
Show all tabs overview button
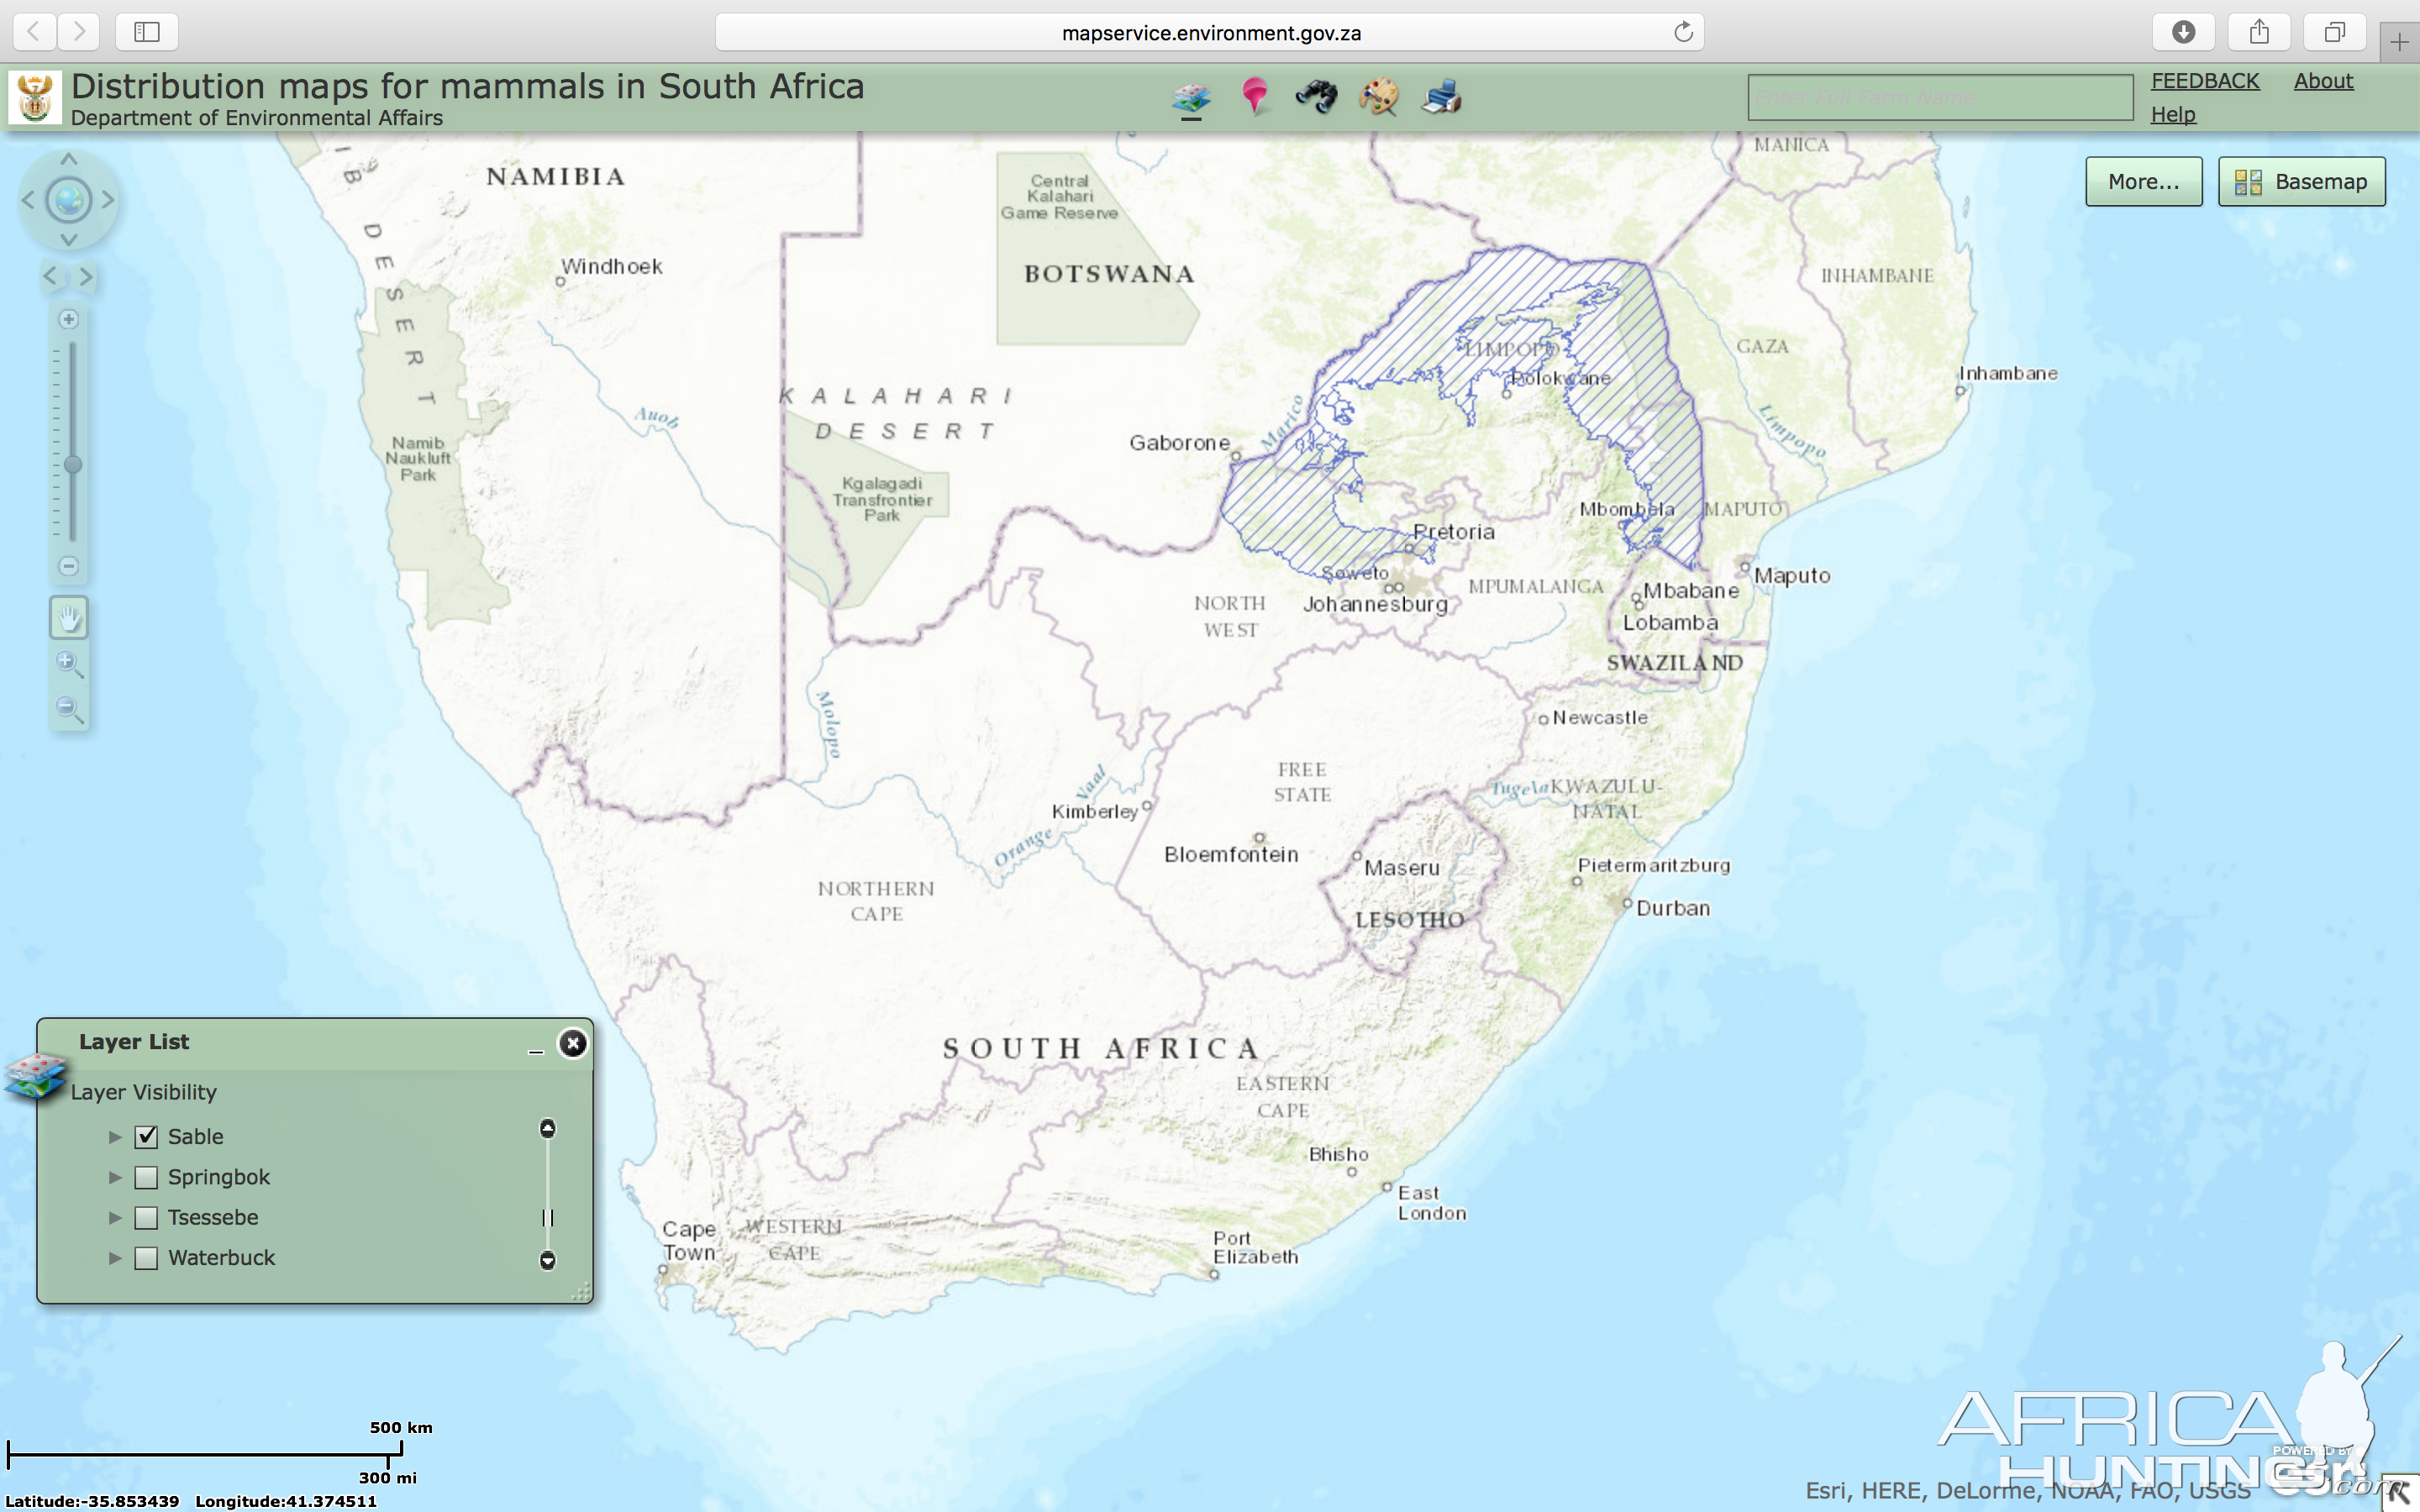2334,32
